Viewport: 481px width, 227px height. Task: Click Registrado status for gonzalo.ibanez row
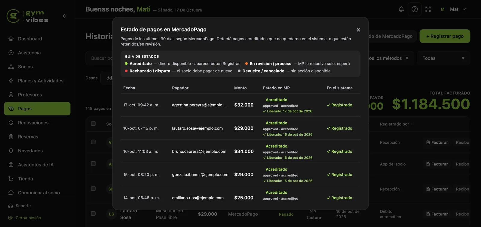[x=339, y=175]
